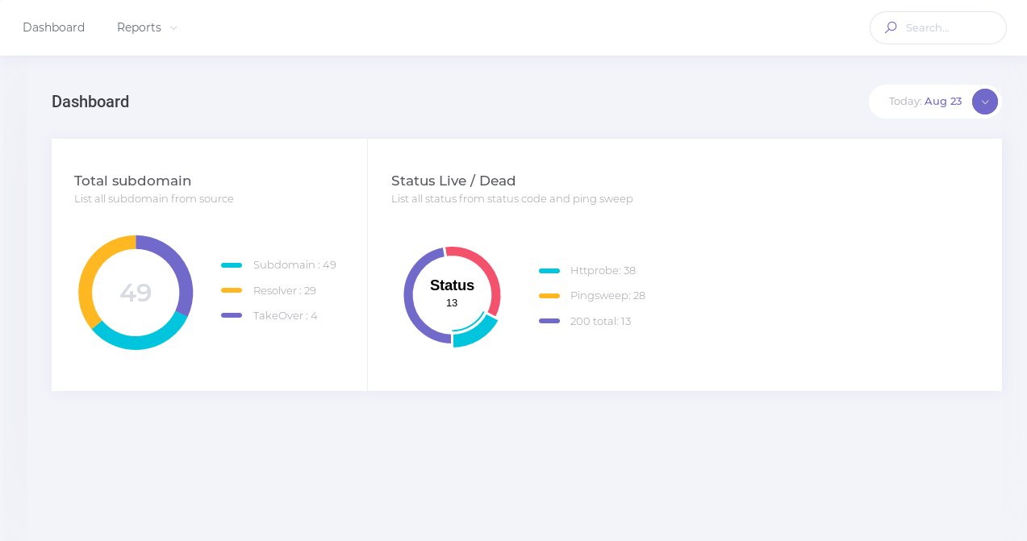Click the magnifier search icon
This screenshot has width=1027, height=541.
pos(891,27)
